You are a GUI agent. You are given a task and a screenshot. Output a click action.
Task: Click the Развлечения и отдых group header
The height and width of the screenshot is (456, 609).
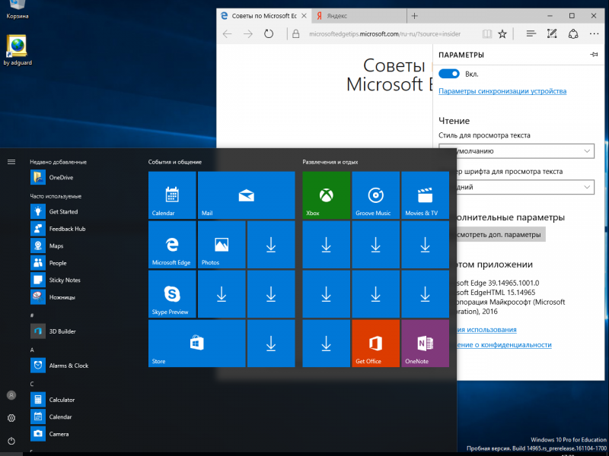(330, 162)
